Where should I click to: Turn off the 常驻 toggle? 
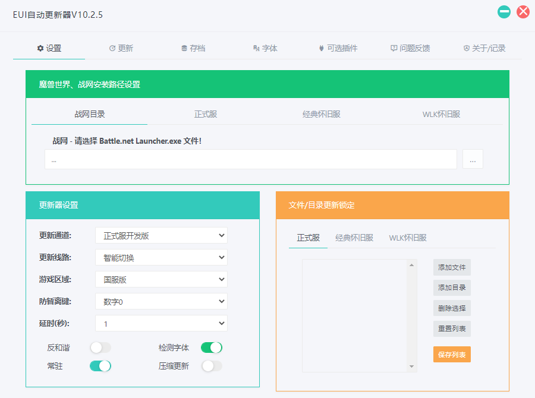(100, 366)
